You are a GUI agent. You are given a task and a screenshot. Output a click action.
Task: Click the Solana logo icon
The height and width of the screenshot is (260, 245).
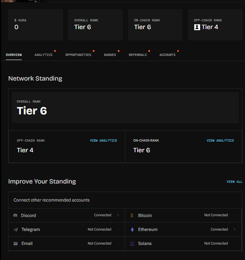pyautogui.click(x=132, y=244)
